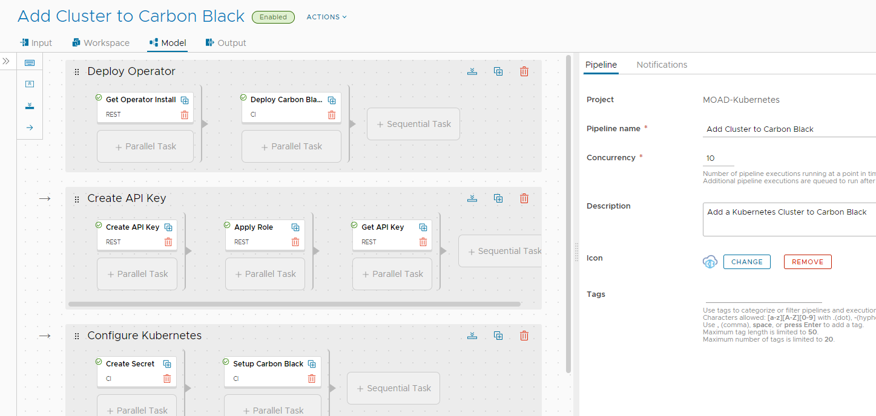Switch to the Workspace tab
The width and height of the screenshot is (876, 416).
click(x=100, y=43)
